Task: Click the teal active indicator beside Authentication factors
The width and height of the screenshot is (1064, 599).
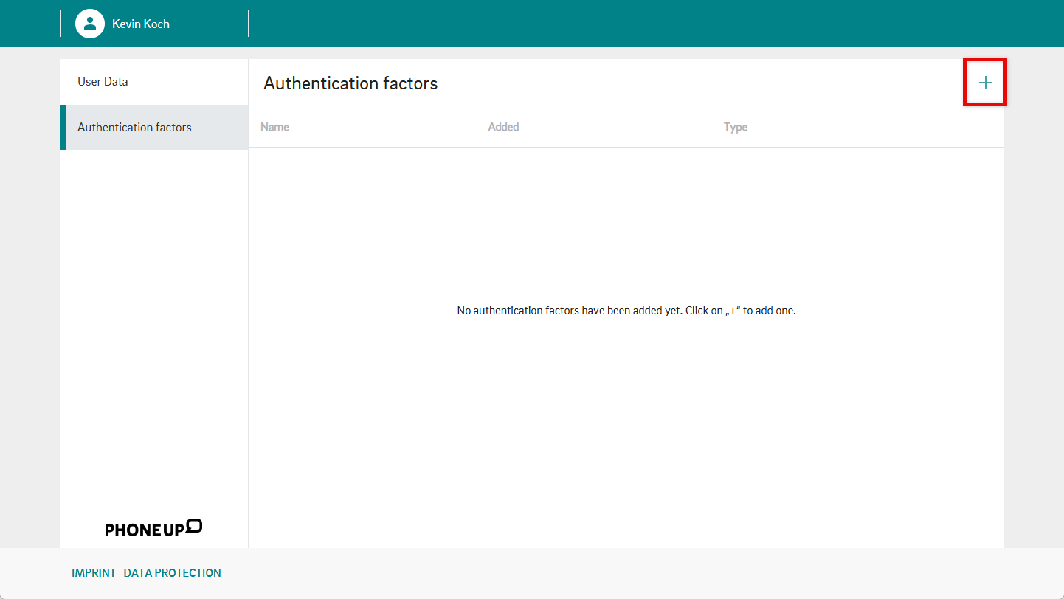Action: (x=63, y=128)
